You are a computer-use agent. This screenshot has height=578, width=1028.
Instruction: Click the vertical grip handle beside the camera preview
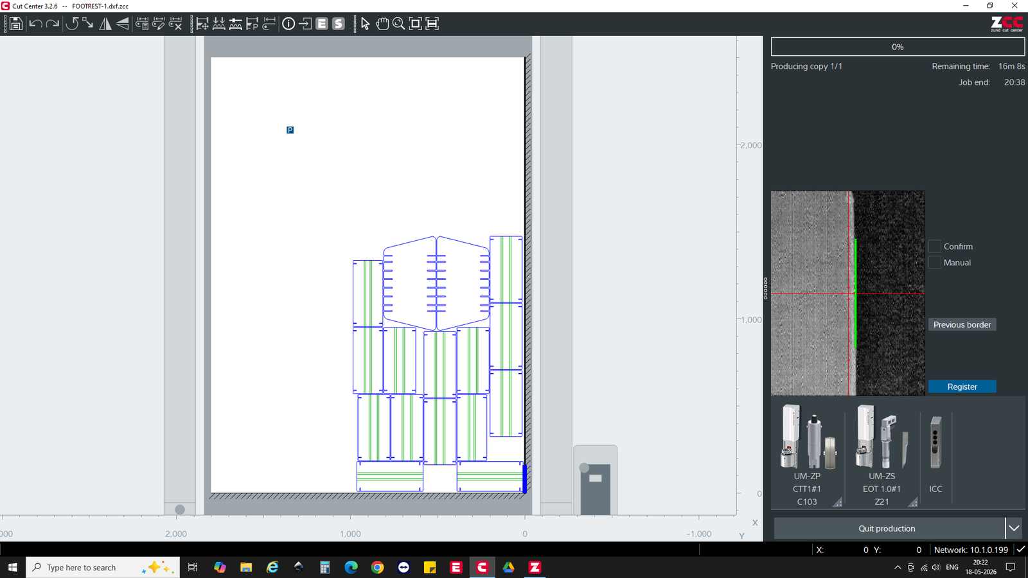click(x=765, y=288)
